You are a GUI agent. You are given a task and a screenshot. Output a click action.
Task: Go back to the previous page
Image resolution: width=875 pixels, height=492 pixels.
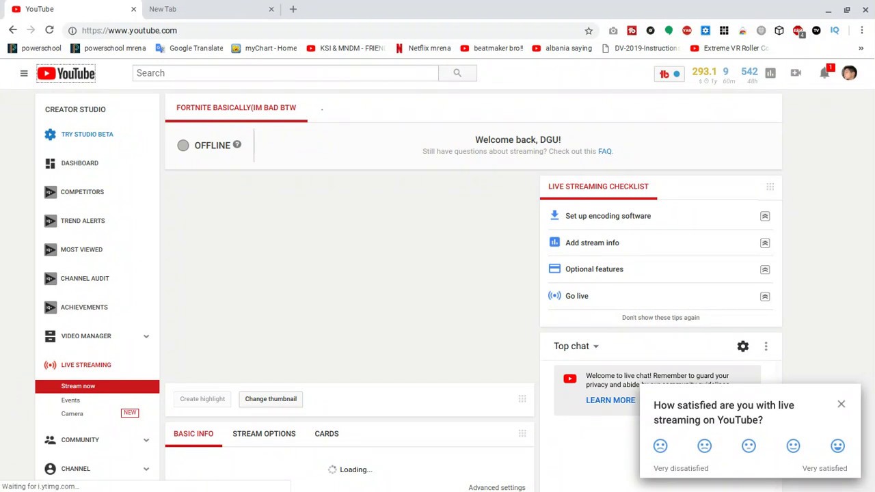click(x=13, y=30)
